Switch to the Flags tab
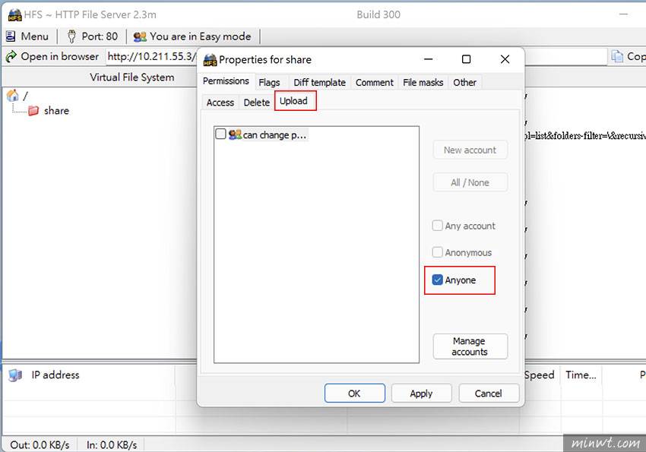 (269, 83)
